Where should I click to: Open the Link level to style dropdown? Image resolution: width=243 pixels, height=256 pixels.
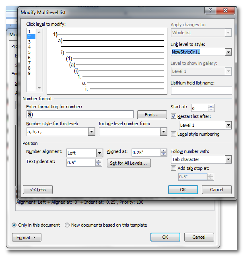[x=228, y=52]
